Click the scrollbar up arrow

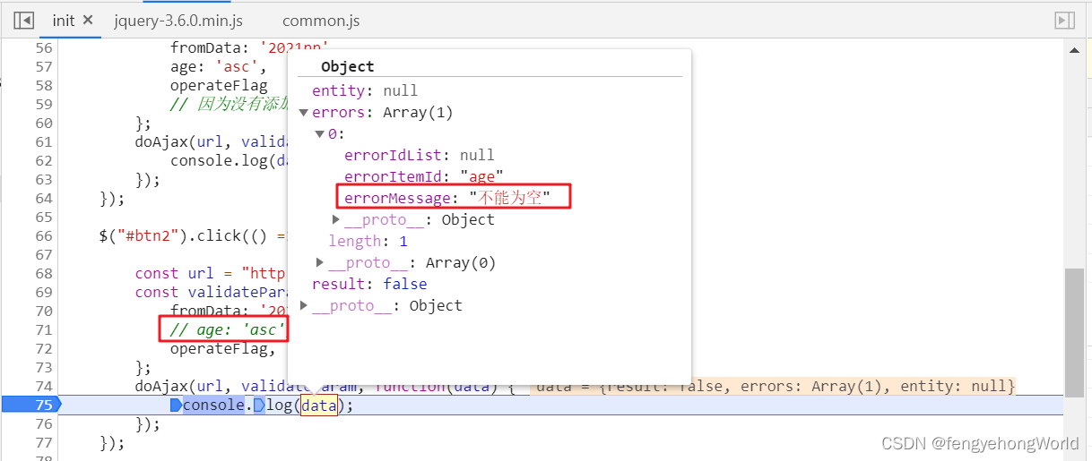click(x=1073, y=50)
